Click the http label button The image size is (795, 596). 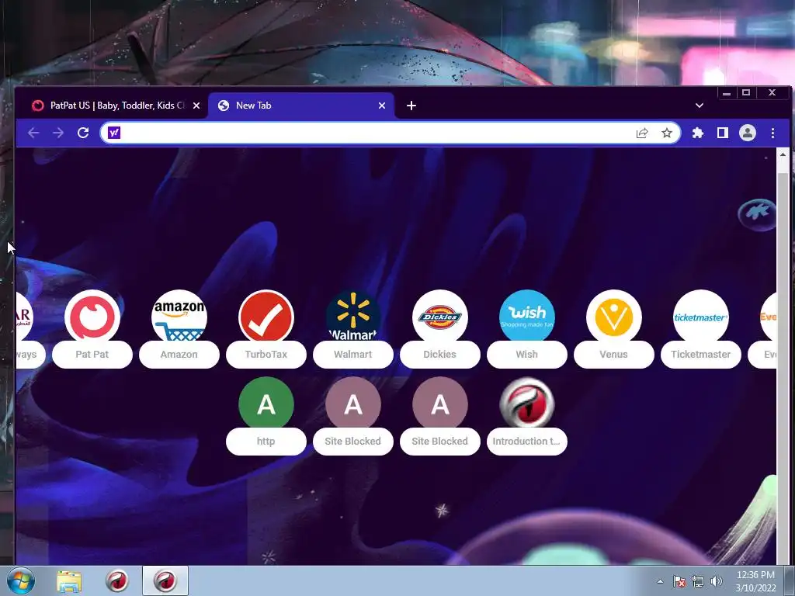(x=266, y=441)
